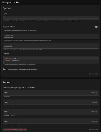Screen dimensions: 101x132
Task: Open the three-dot Options overflow menu
Action: tap(98, 7)
